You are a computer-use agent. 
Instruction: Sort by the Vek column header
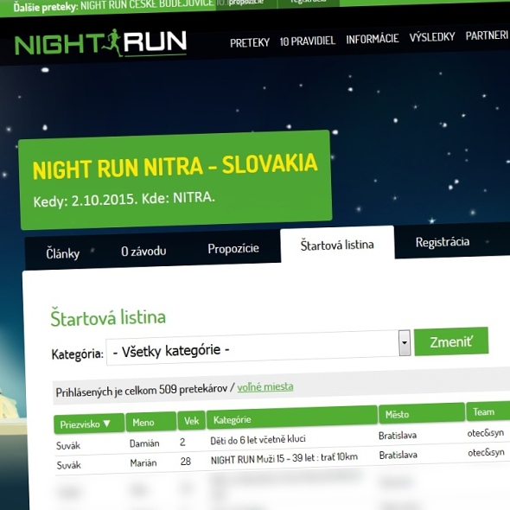click(191, 421)
